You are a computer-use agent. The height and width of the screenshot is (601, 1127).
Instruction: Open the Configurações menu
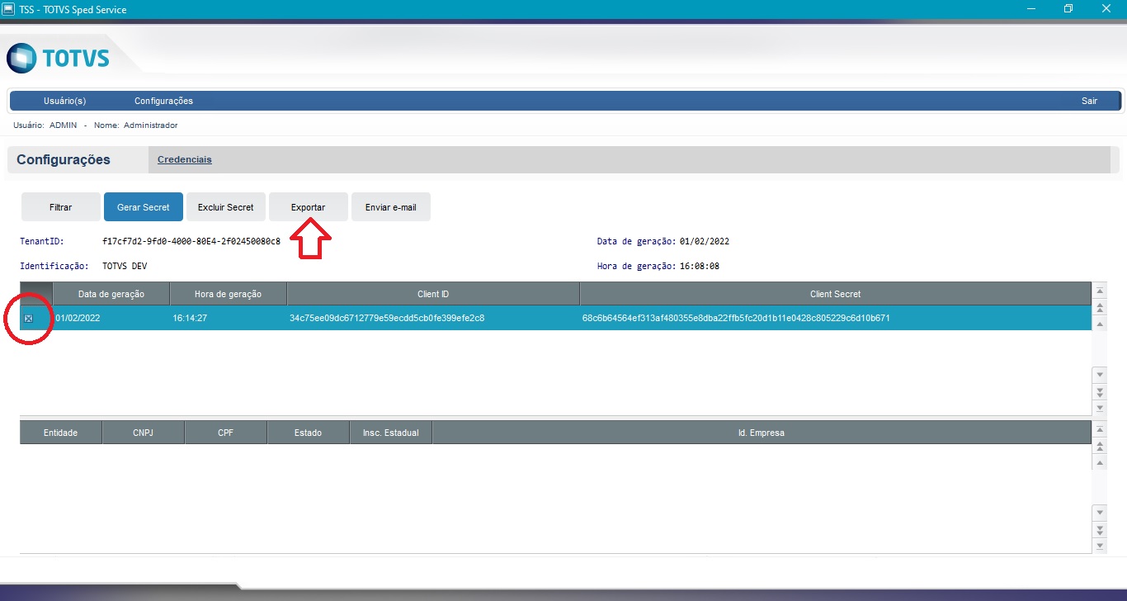tap(163, 101)
